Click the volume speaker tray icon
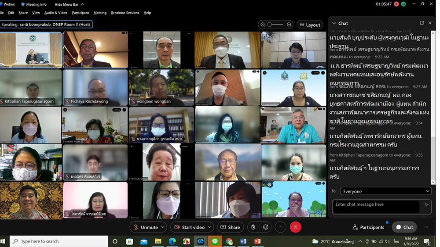The width and height of the screenshot is (440, 247). click(x=388, y=241)
